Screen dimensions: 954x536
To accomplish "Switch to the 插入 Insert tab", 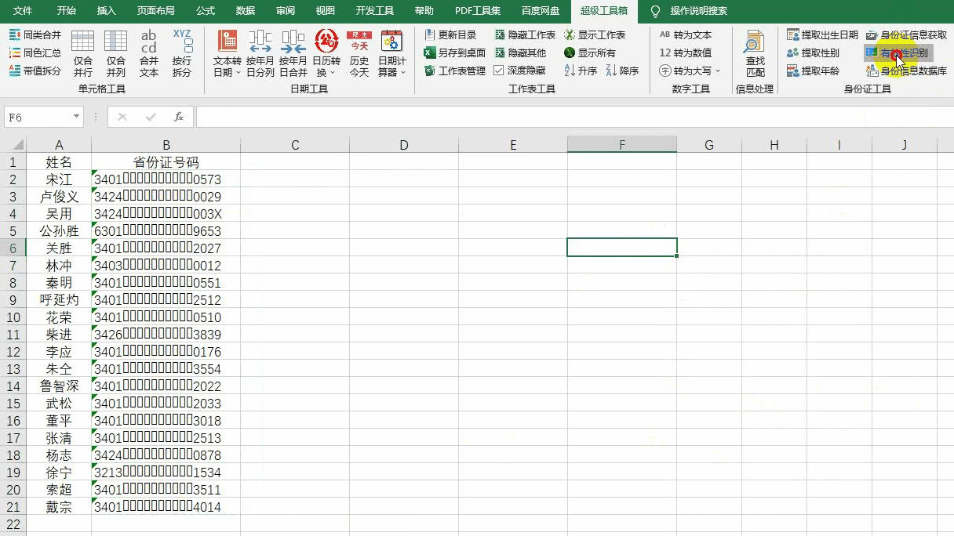I will [106, 11].
